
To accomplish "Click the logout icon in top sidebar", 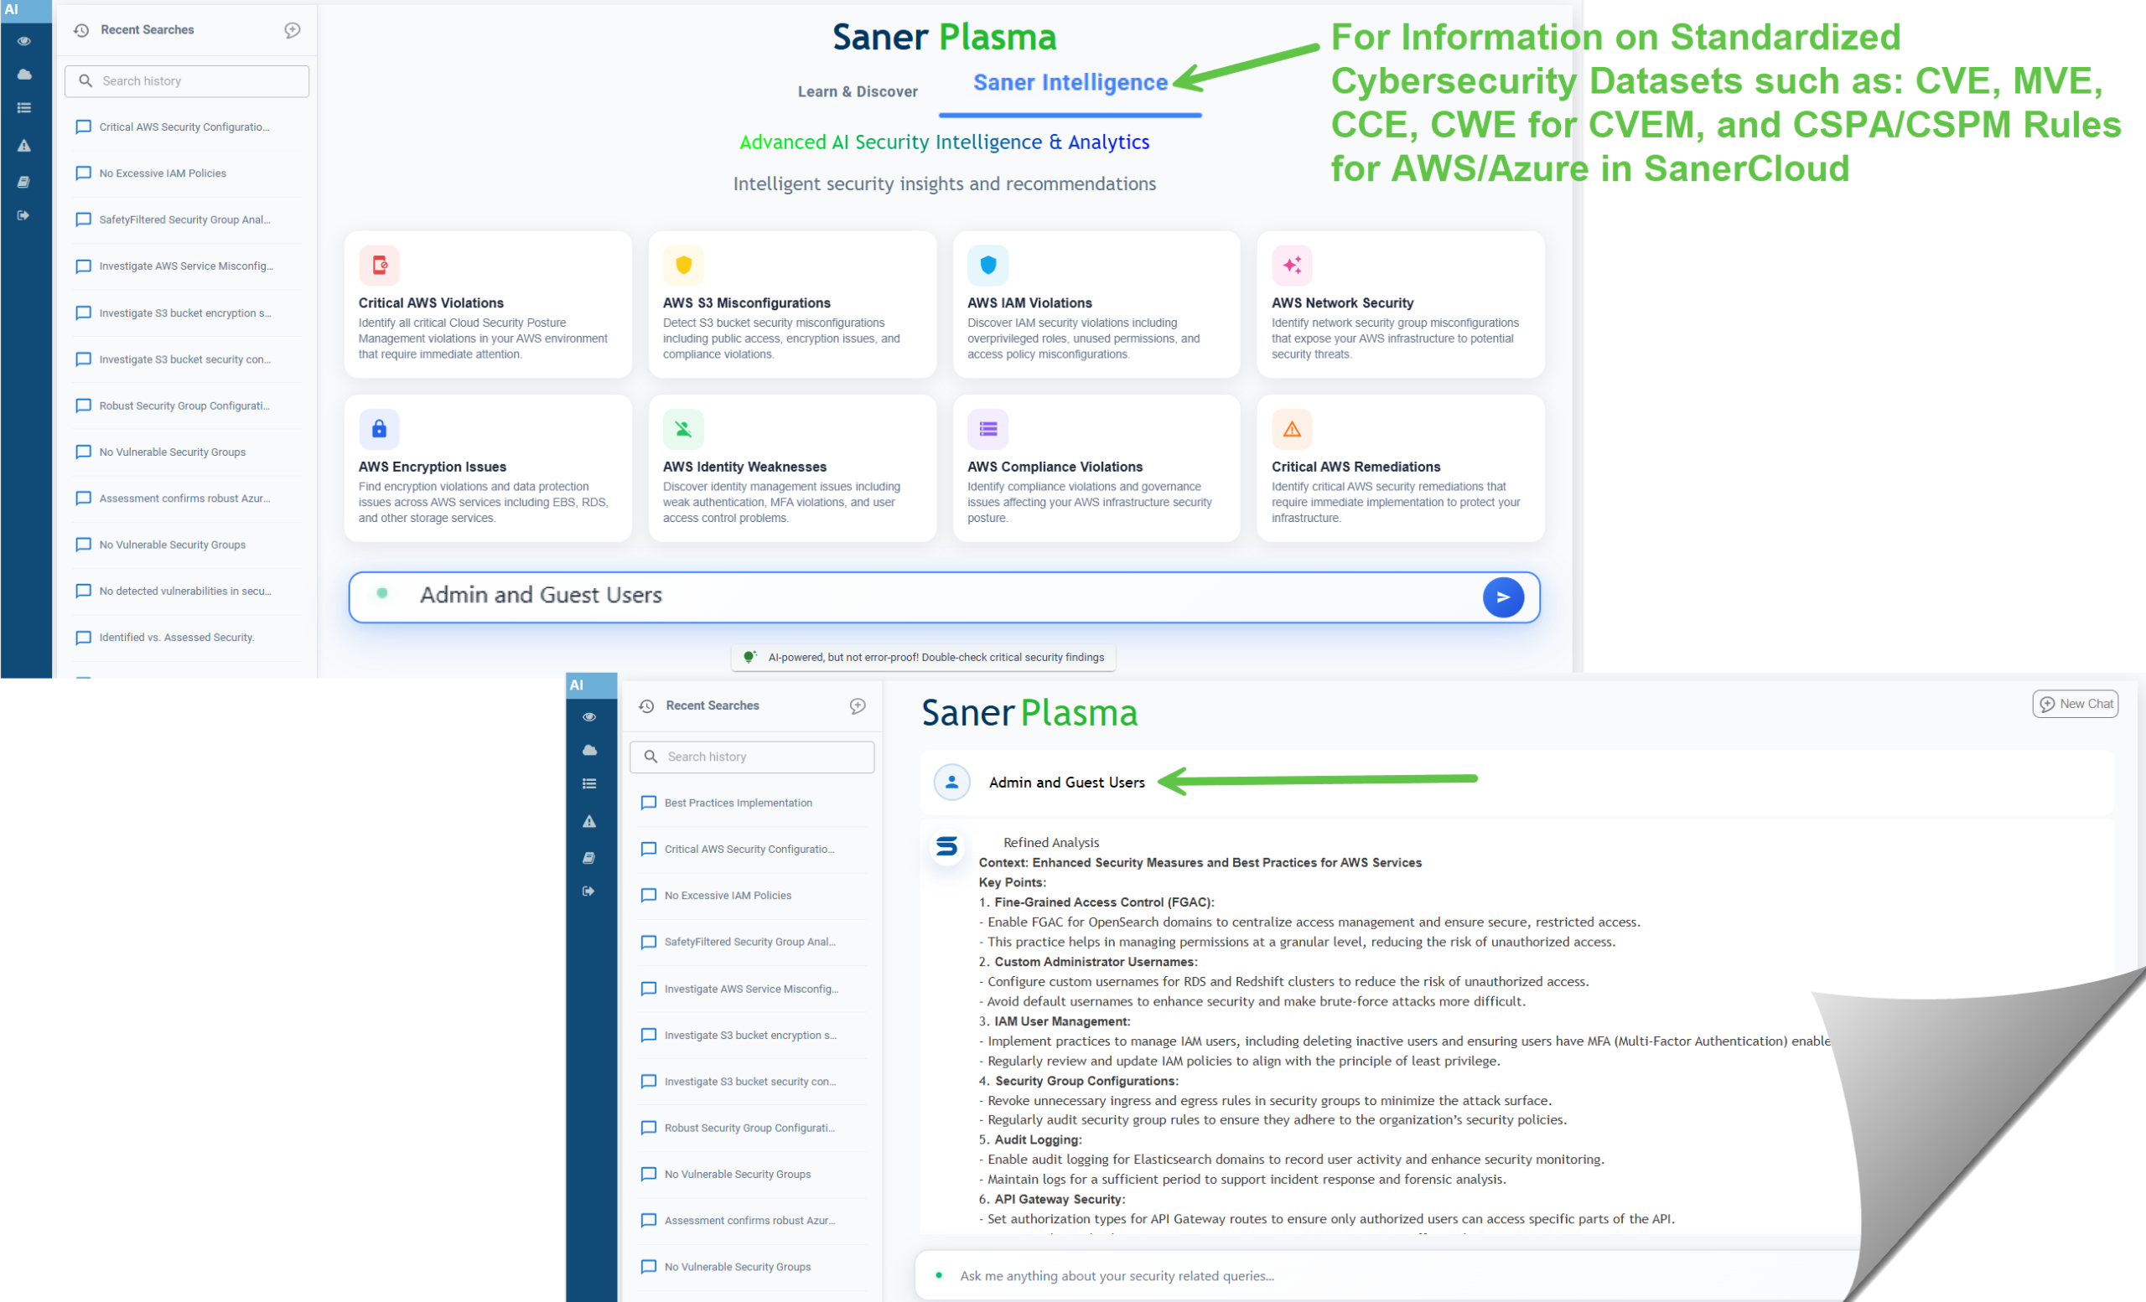I will coord(24,215).
